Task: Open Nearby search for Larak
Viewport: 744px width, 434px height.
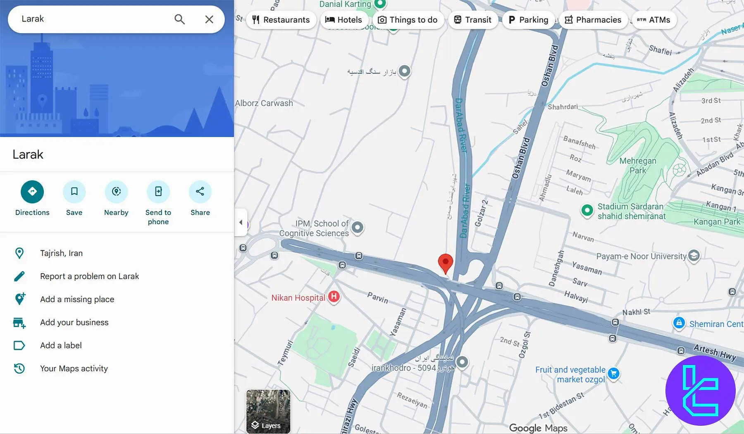Action: pos(116,192)
